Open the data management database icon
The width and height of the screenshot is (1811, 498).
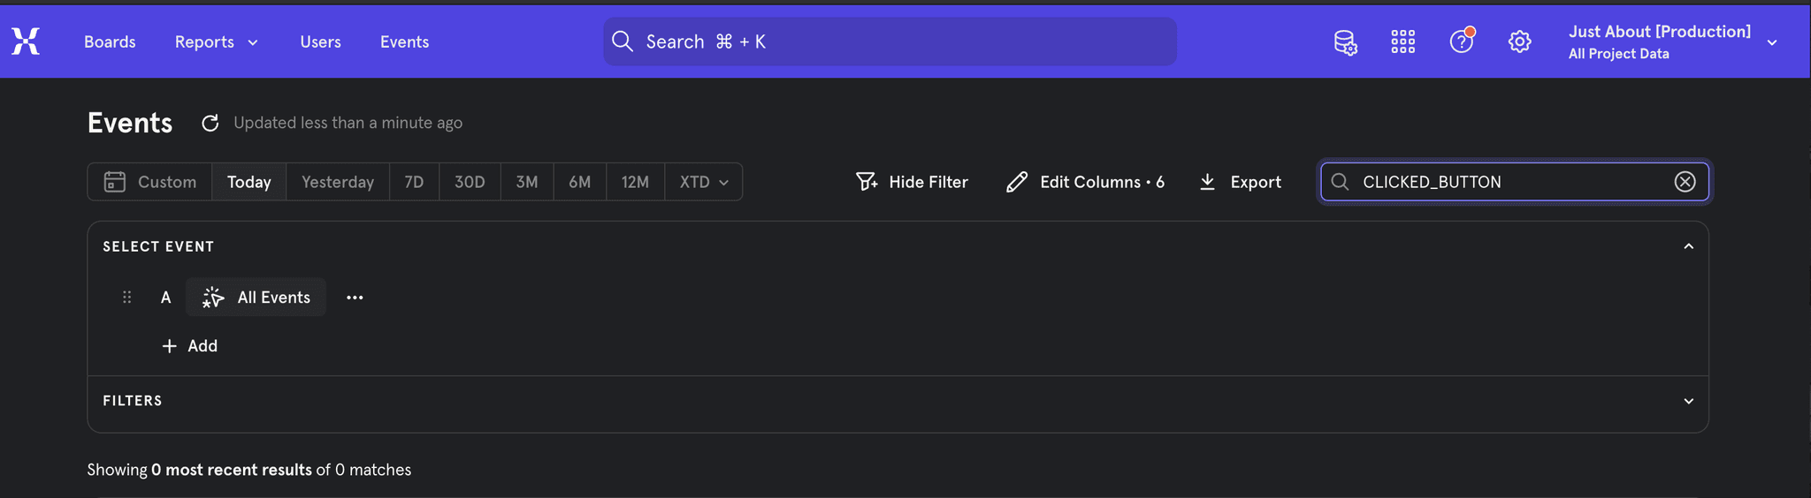tap(1345, 41)
